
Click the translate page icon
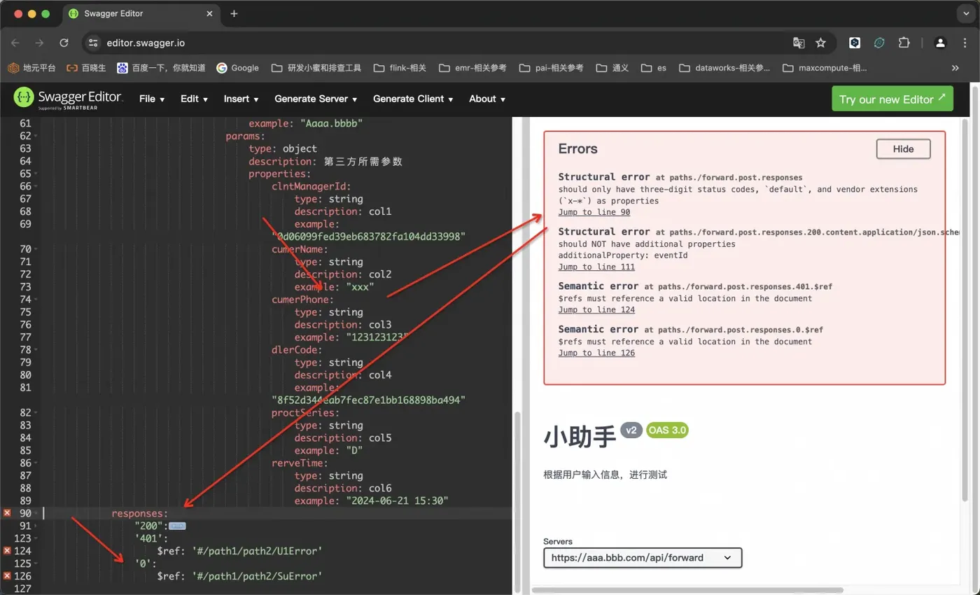point(799,43)
